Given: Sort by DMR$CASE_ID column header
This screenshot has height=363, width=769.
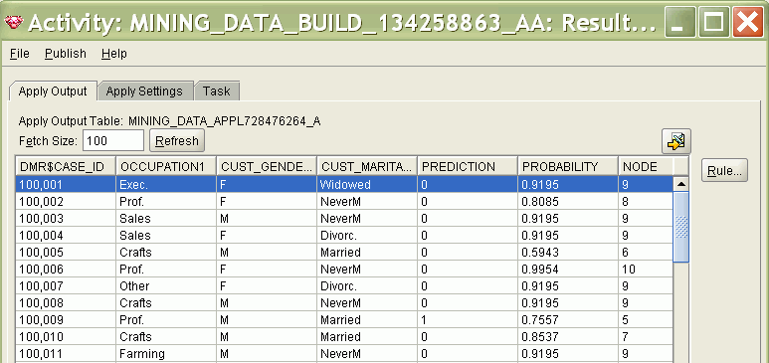Looking at the screenshot, I should tap(66, 166).
